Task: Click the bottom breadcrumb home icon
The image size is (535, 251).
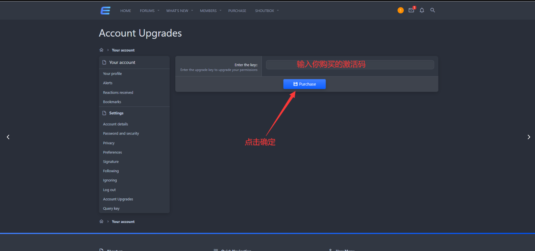Action: (102, 221)
